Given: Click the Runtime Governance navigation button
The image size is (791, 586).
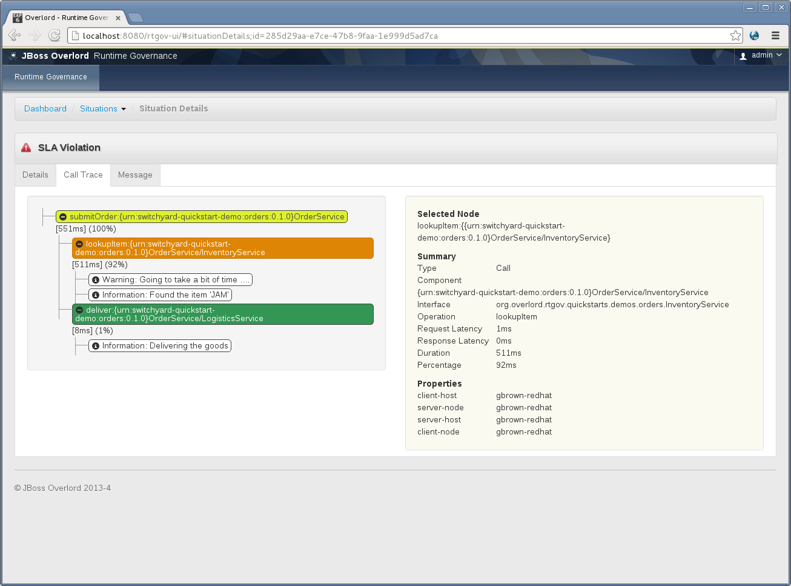Looking at the screenshot, I should (51, 77).
